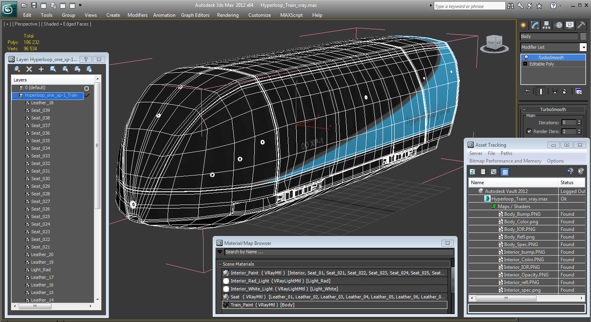Click the Tree View icon in Asset Tracking
This screenshot has width=591, height=322.
(494, 172)
